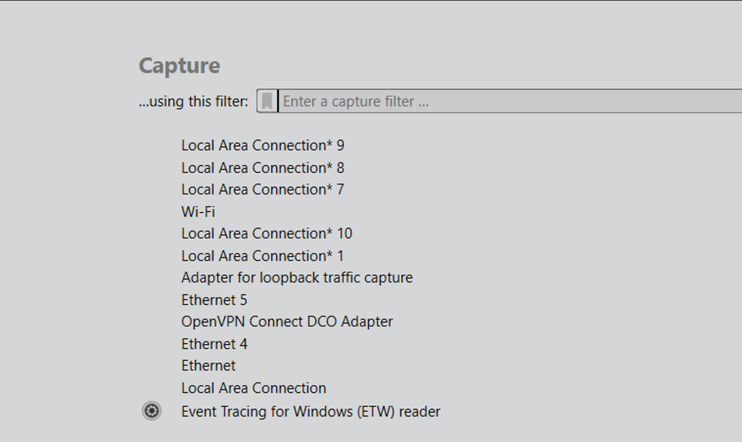Screen dimensions: 742x442
Task: Select Local Area Connection* 10 interface
Action: (267, 233)
